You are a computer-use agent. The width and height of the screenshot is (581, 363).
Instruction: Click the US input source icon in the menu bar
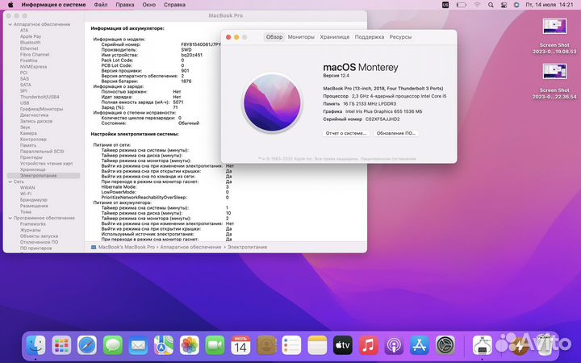point(445,5)
